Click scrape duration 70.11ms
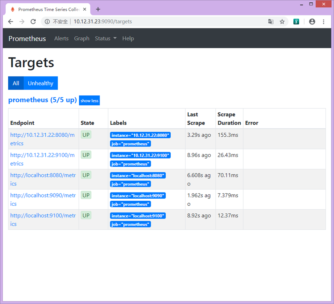The height and width of the screenshot is (304, 334). point(228,175)
